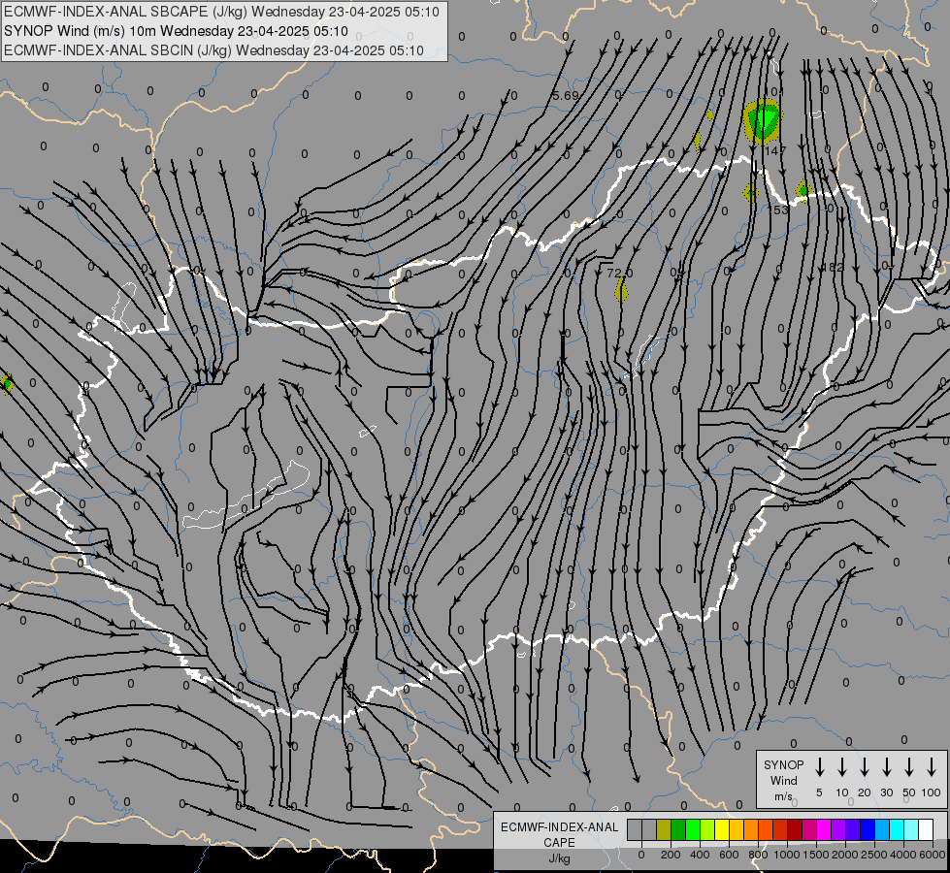This screenshot has height=873, width=950.
Task: Click the SBCIN title line in header
Action: 213,50
